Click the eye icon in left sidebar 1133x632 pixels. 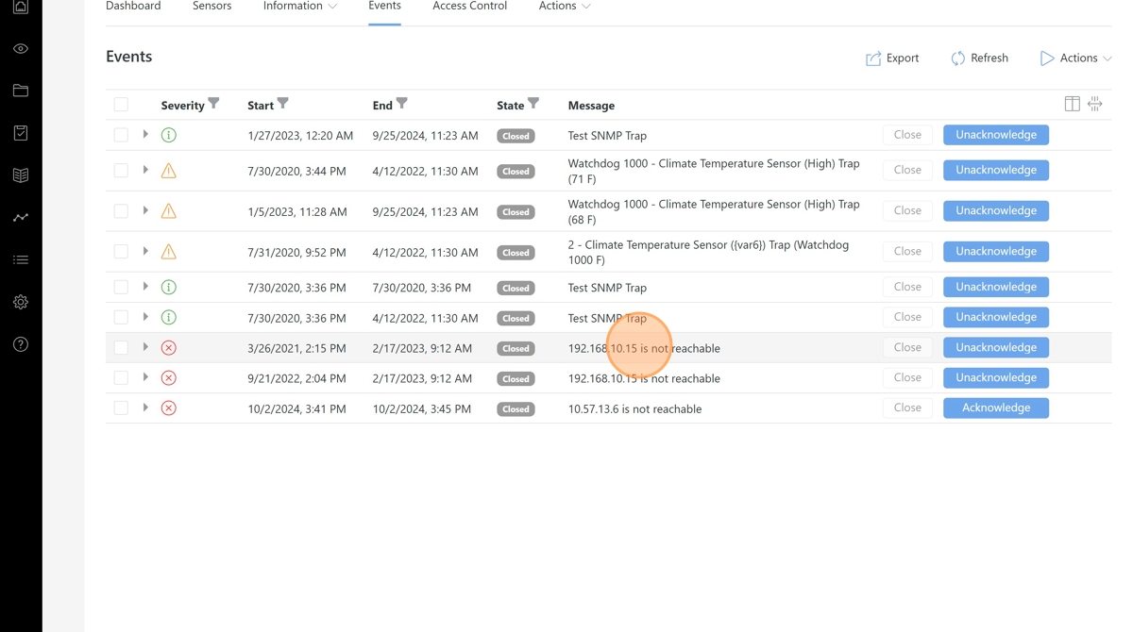[21, 49]
